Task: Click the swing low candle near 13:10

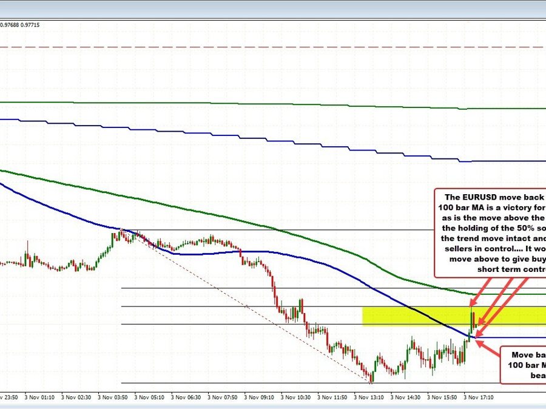Action: tap(370, 379)
